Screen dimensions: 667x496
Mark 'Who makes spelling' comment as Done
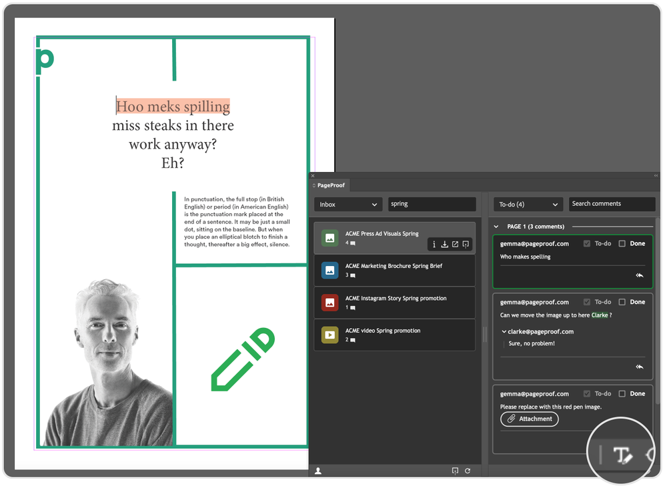coord(622,243)
